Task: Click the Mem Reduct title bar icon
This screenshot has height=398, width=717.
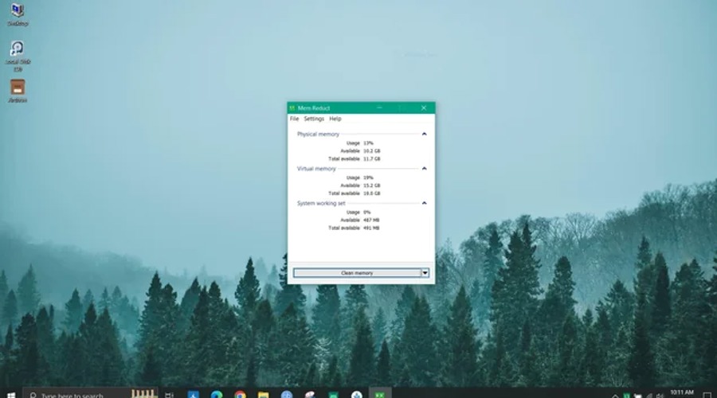Action: (292, 108)
